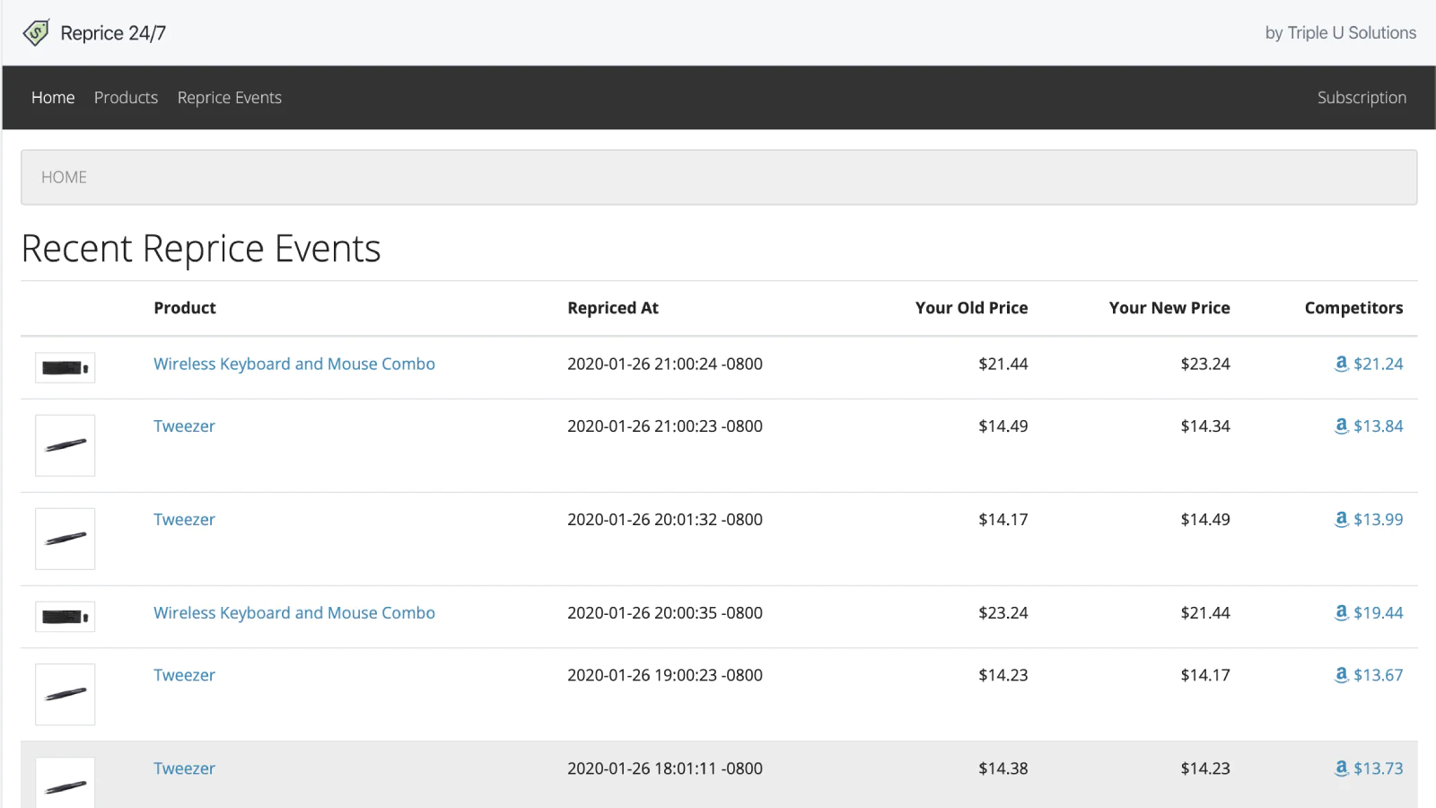The height and width of the screenshot is (808, 1436).
Task: Open Wireless Keyboard and Mouse Combo repriced at 21:00:24
Action: pyautogui.click(x=294, y=364)
